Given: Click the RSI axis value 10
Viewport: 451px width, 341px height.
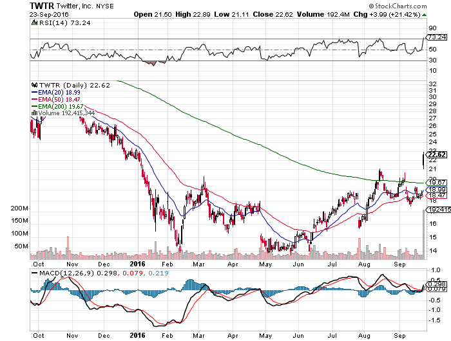Looking at the screenshot, I should pos(432,70).
